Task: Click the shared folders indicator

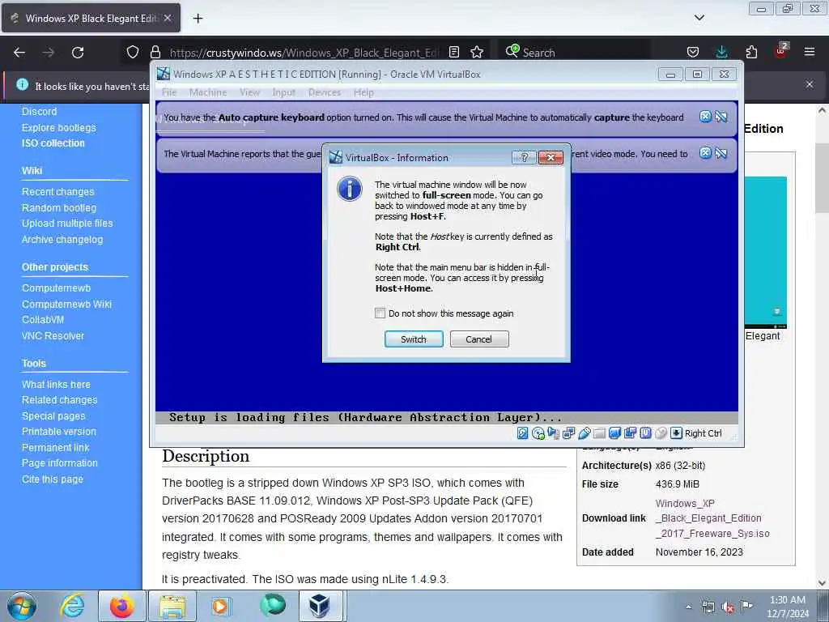Action: click(x=600, y=433)
